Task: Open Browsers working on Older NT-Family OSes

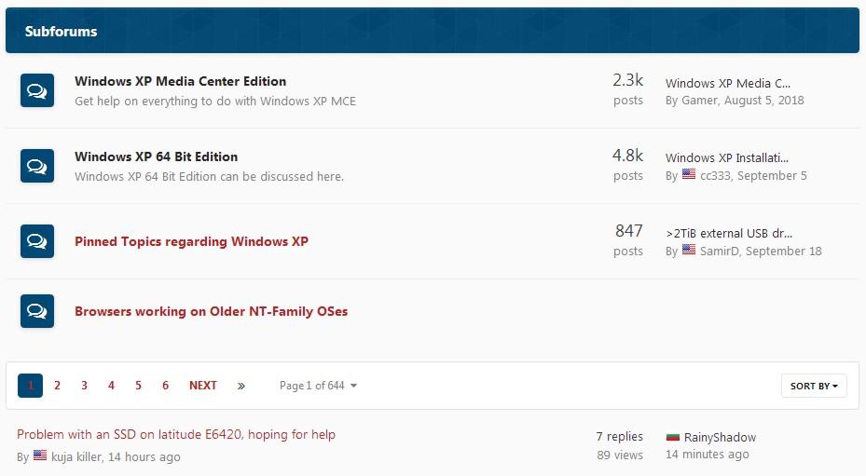Action: [x=211, y=311]
